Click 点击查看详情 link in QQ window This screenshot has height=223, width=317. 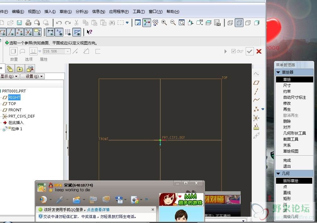click(98, 210)
